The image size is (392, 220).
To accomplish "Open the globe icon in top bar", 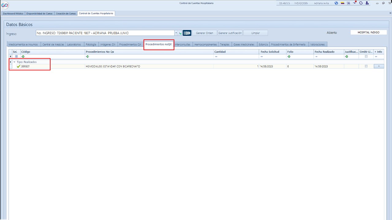I will tap(336, 3).
